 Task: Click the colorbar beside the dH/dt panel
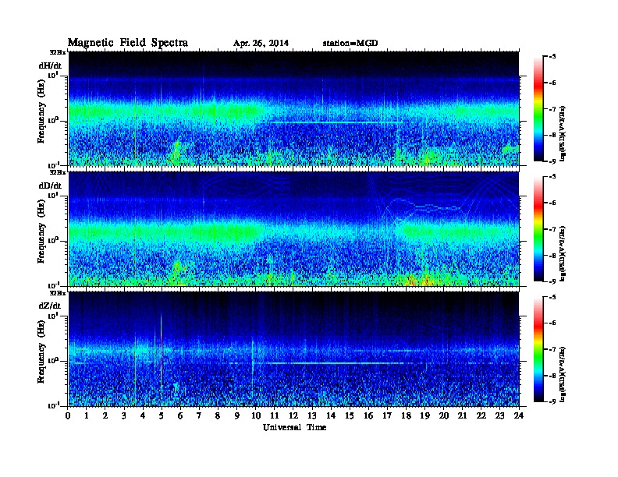(x=538, y=108)
